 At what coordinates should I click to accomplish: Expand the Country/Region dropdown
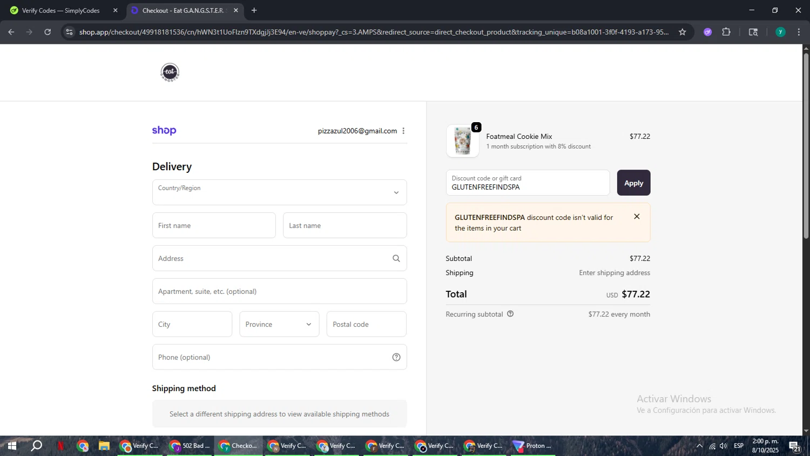(x=279, y=192)
